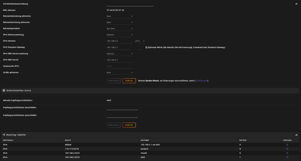Click the ROUTE column header
This screenshot has width=301, height=161.
68,140
